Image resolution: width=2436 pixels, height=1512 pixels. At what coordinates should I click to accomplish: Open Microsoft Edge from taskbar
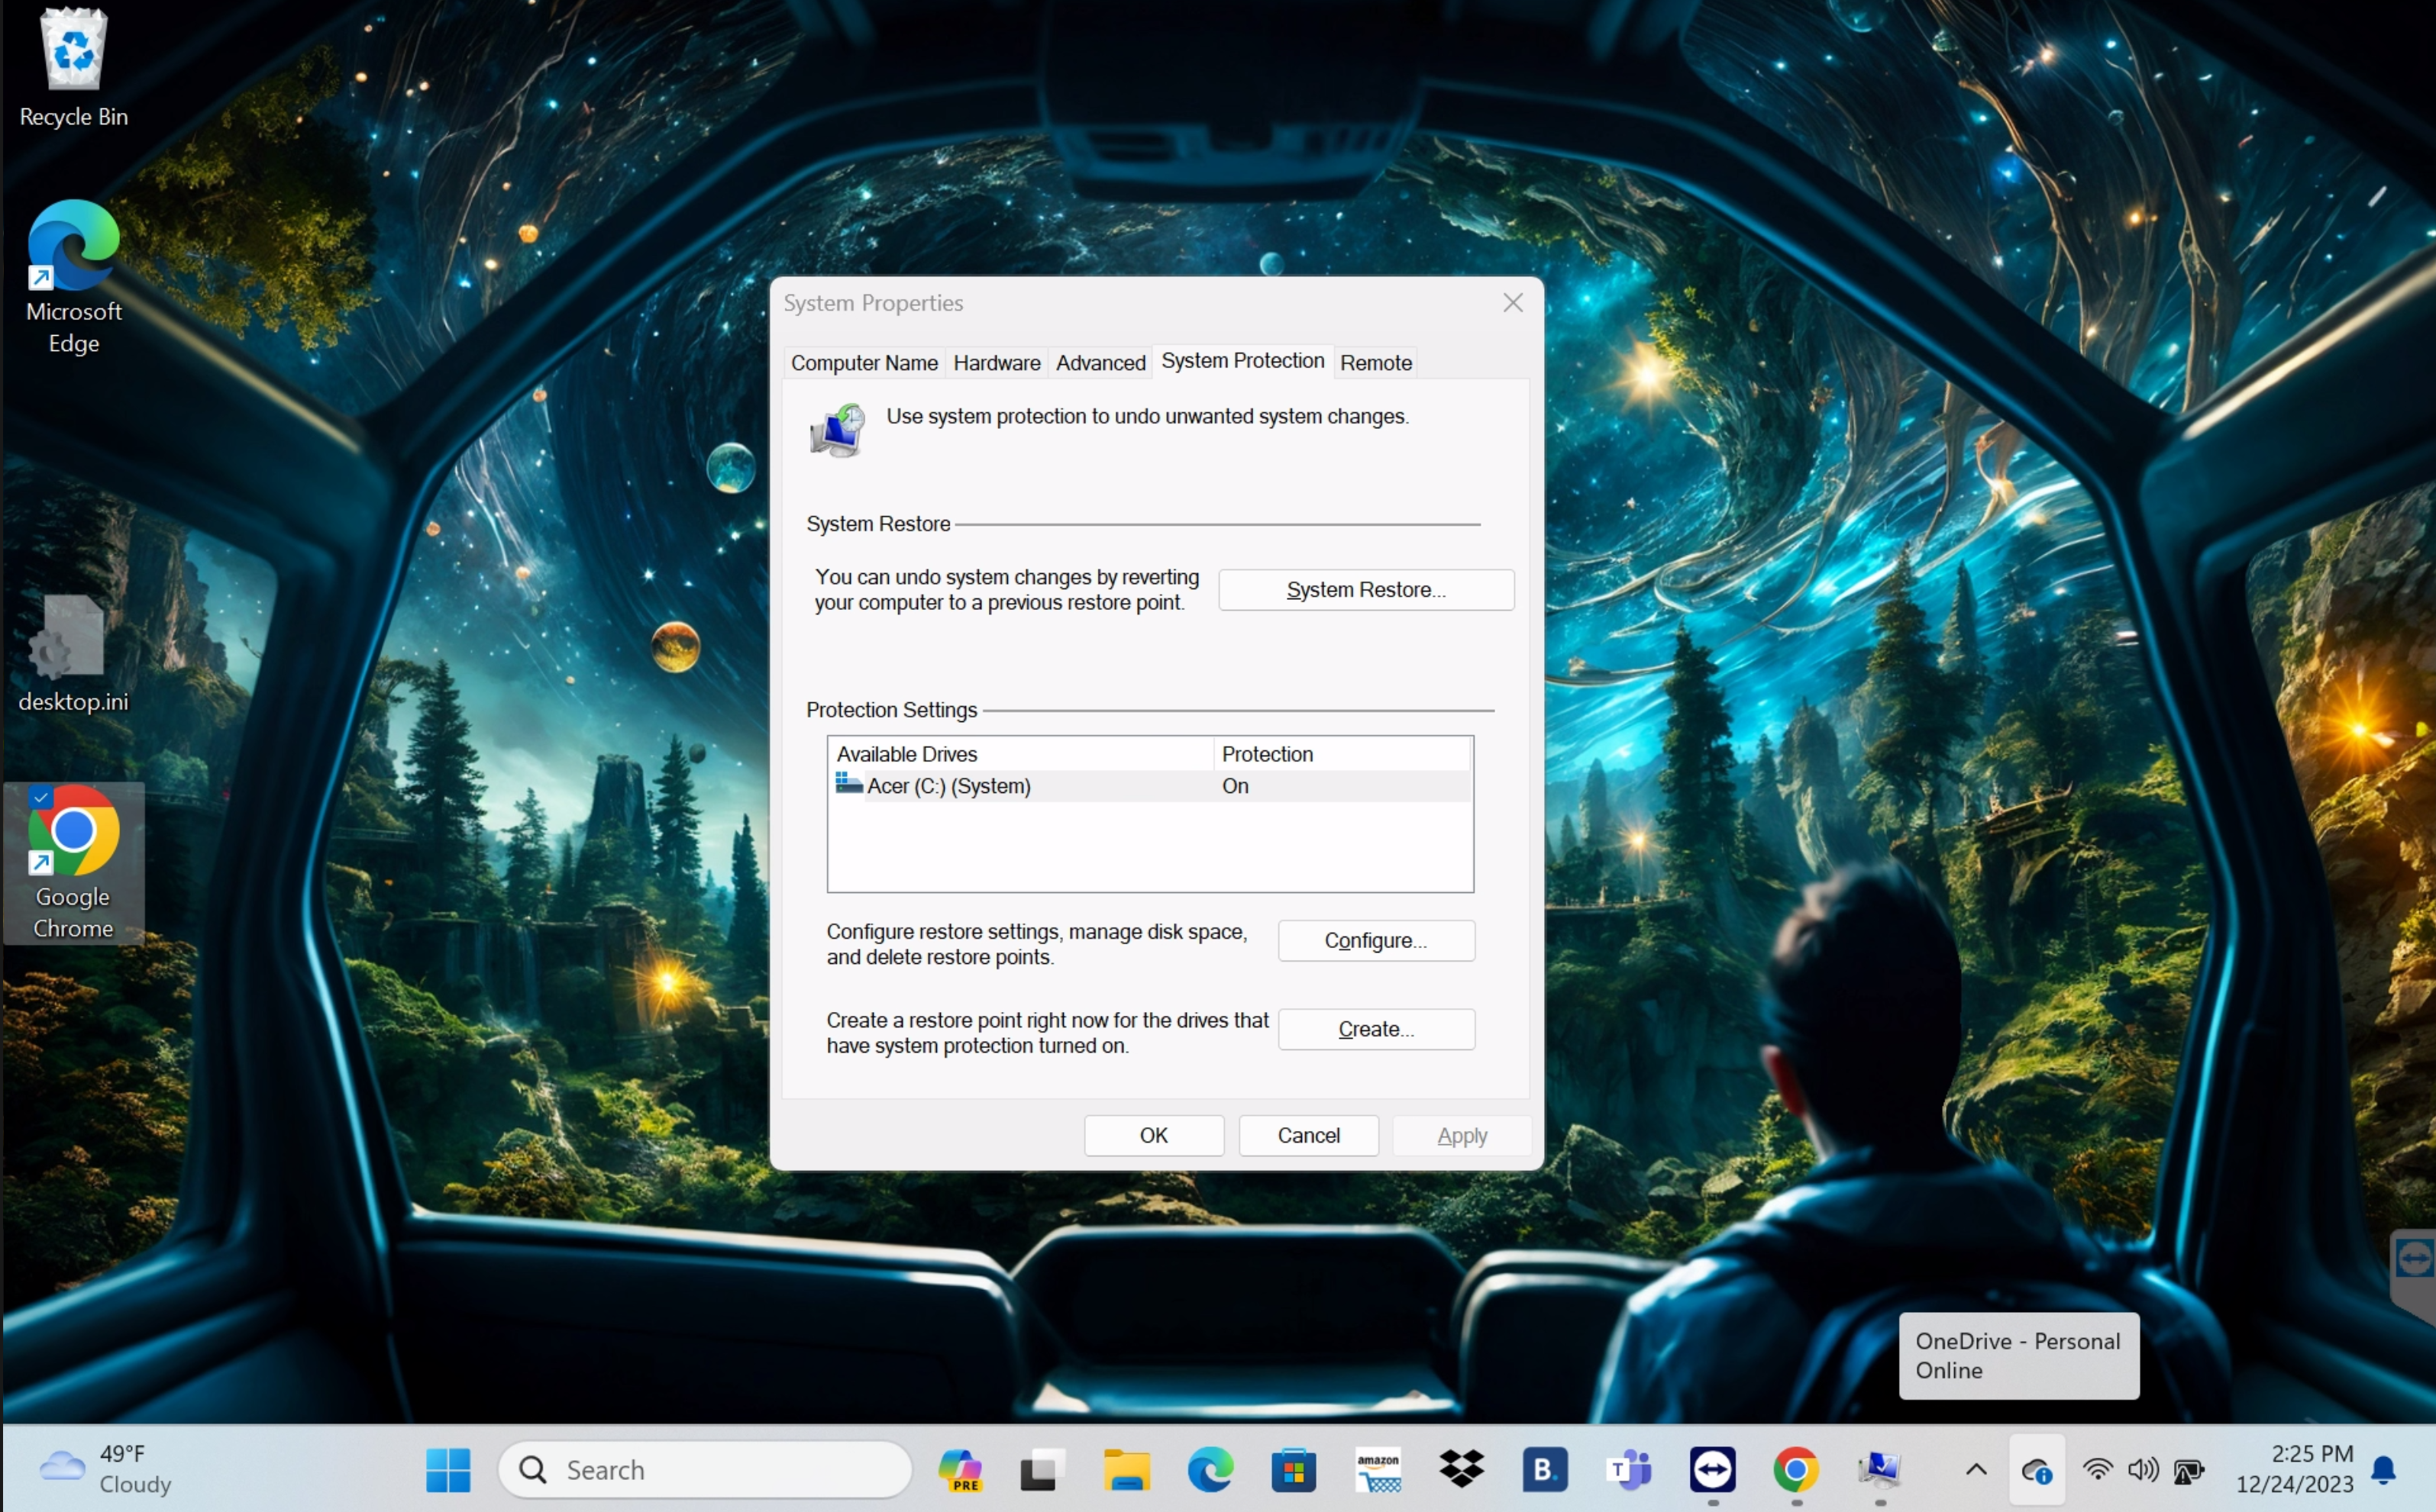point(1210,1468)
